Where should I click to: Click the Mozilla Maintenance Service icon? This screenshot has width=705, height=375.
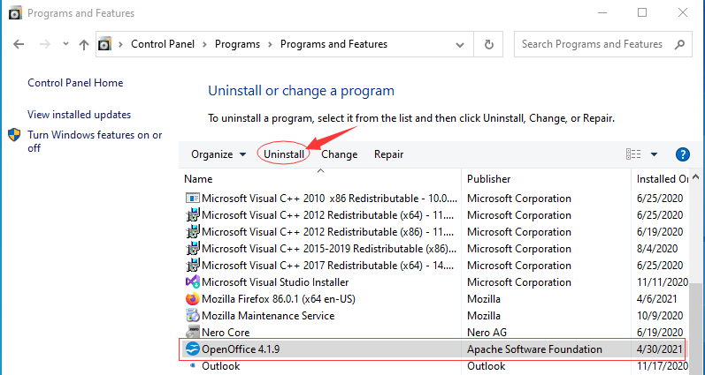point(193,316)
